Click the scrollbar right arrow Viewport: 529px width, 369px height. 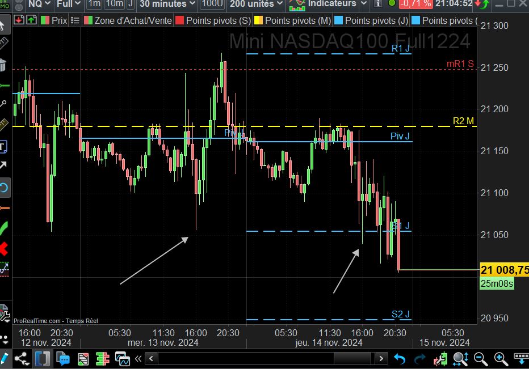pos(381,358)
